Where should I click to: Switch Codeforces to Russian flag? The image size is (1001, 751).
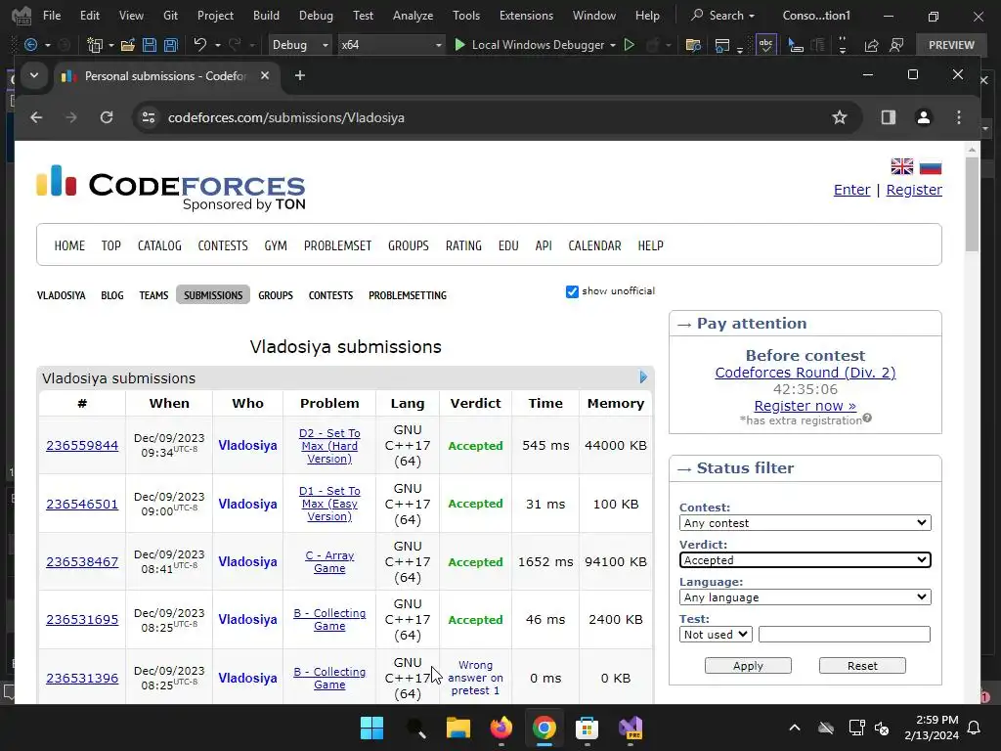point(931,166)
